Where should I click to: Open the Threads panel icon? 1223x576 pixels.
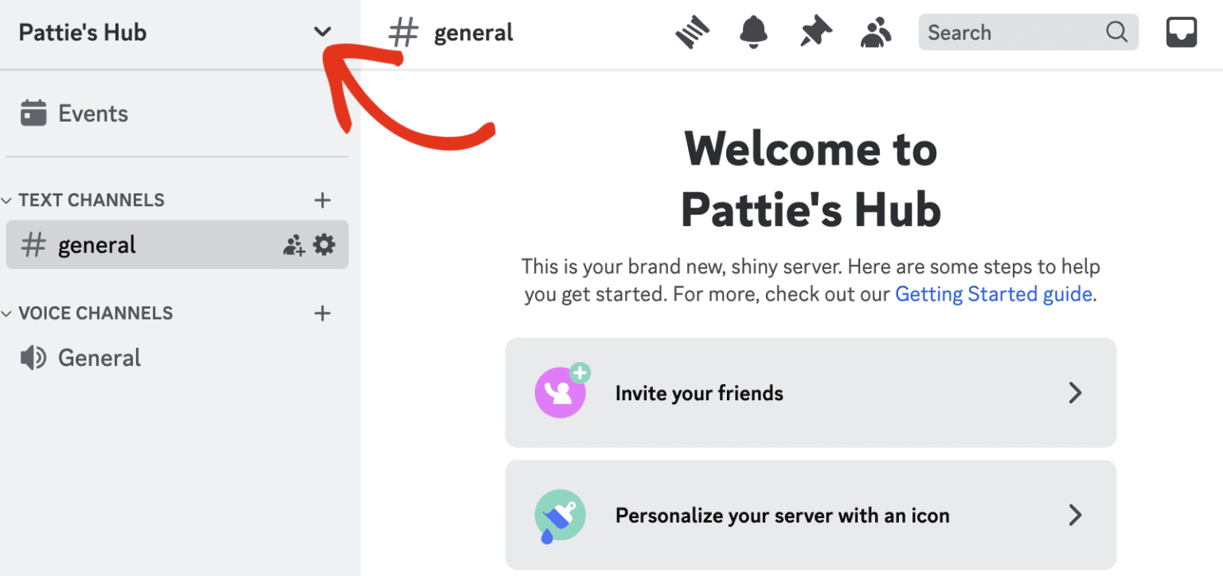coord(691,32)
